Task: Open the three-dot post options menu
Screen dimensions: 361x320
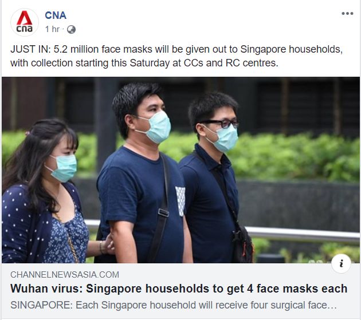Action: (347, 14)
